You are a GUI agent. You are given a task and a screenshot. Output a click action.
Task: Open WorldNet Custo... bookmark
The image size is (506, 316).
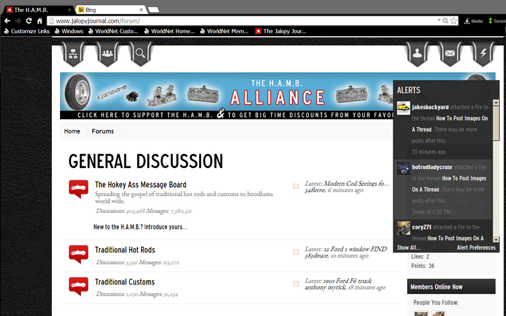[x=113, y=31]
